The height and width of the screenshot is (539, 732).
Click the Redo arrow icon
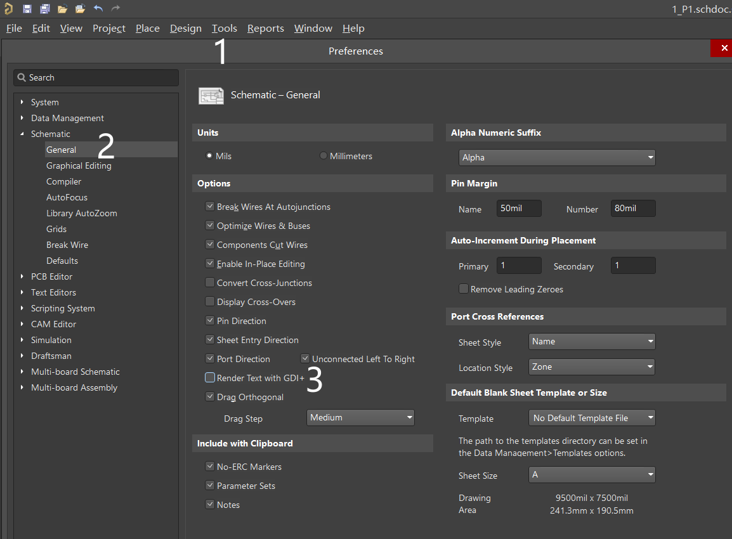click(x=115, y=8)
